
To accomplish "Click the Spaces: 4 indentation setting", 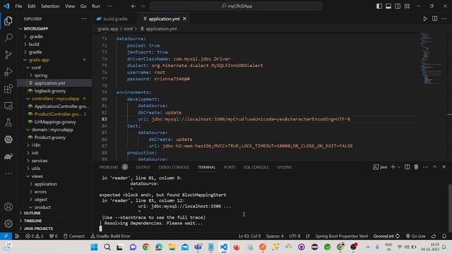I will [275, 236].
